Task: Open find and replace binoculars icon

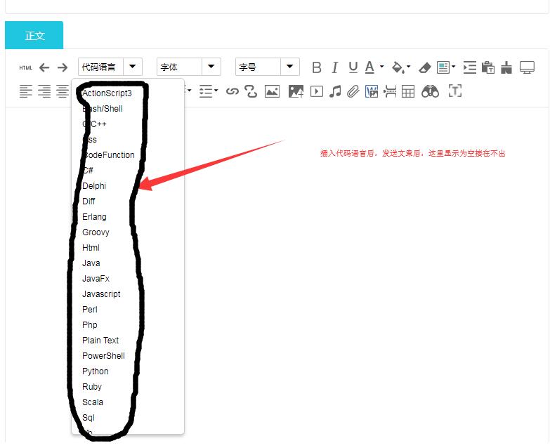Action: [430, 91]
